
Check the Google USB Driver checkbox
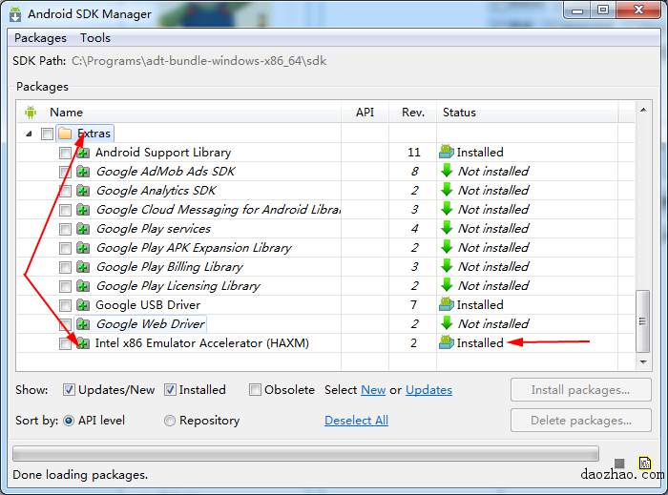(x=65, y=305)
